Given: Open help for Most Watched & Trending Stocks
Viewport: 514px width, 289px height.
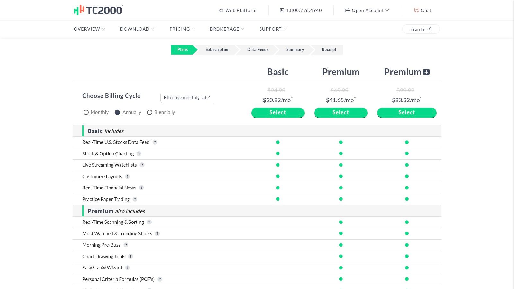Looking at the screenshot, I should (157, 234).
